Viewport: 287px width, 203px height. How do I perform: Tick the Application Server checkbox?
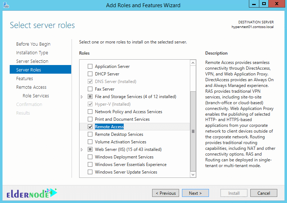[x=90, y=66]
